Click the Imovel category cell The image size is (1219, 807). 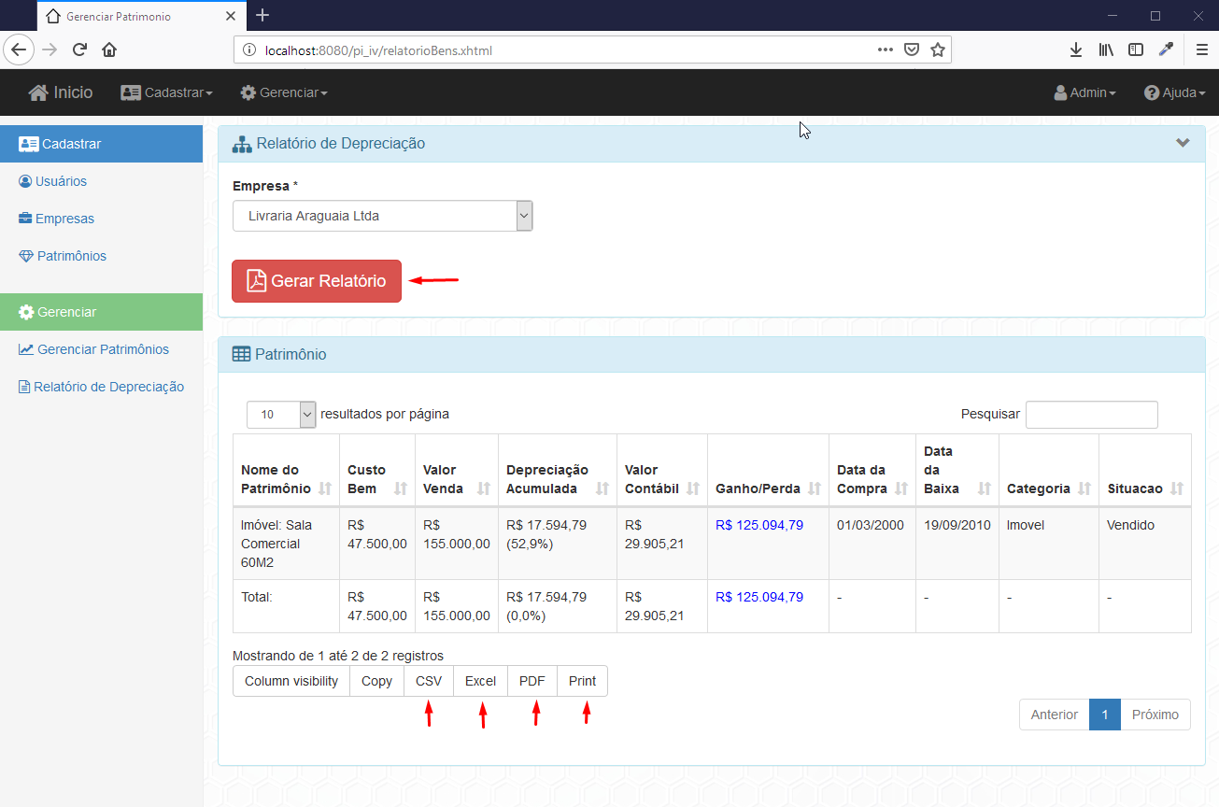pos(1049,544)
